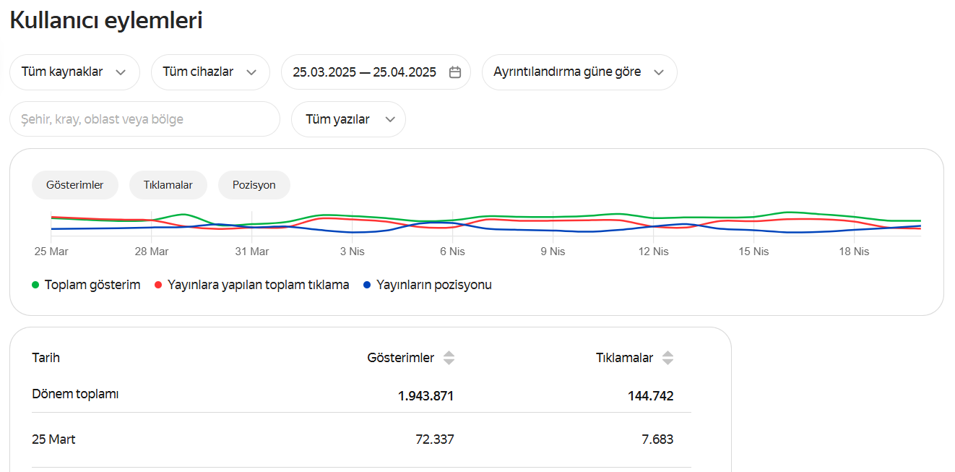Click blue Yayınların pozisyonu legend dot

[367, 285]
